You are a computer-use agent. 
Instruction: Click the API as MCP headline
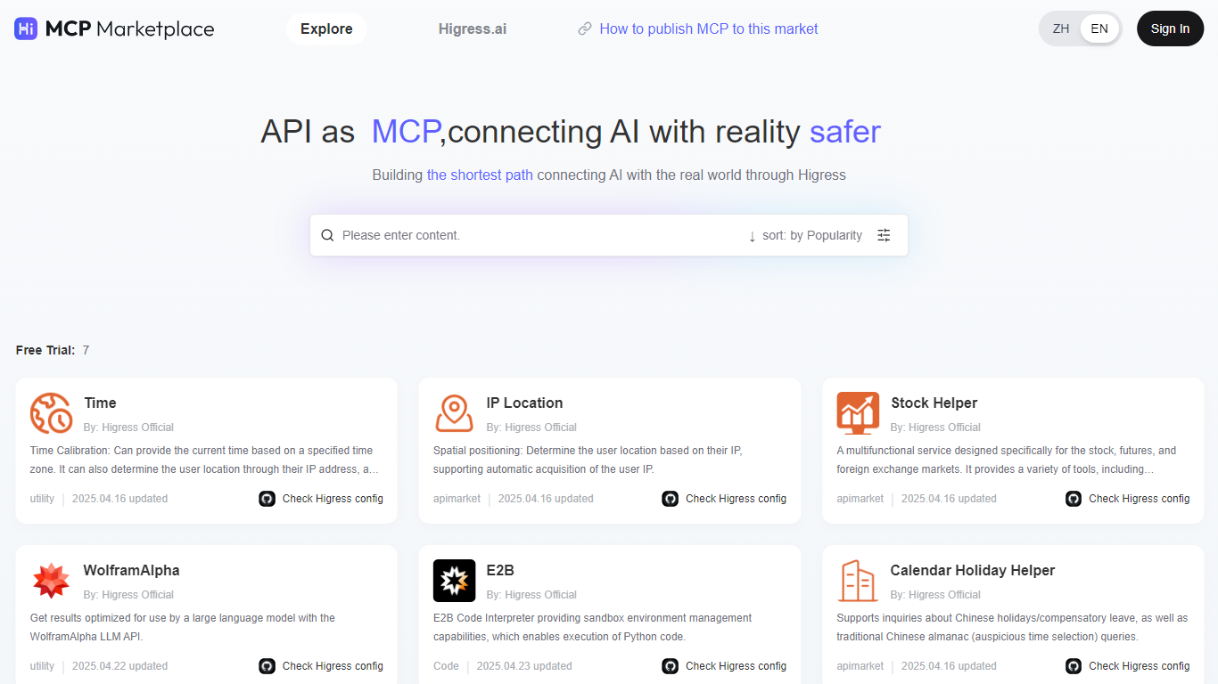click(571, 132)
